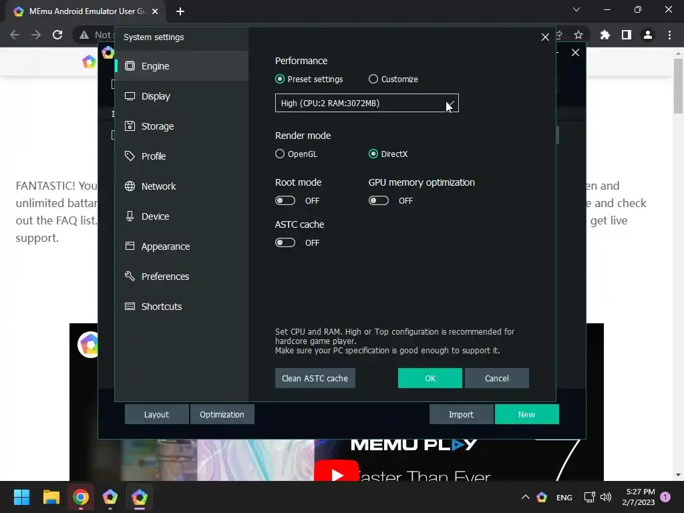Open the Profile settings section
684x513 pixels.
pos(182,156)
